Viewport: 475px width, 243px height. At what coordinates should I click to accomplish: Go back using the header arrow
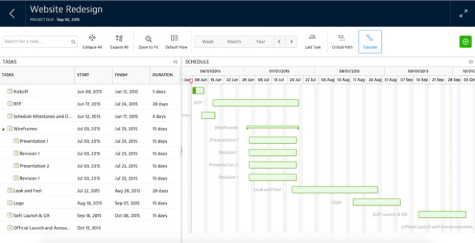(12, 14)
